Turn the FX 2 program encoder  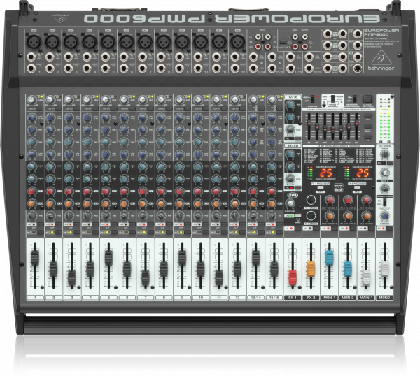311,215
